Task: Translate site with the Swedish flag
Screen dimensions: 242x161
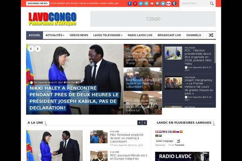Action: click(x=160, y=136)
